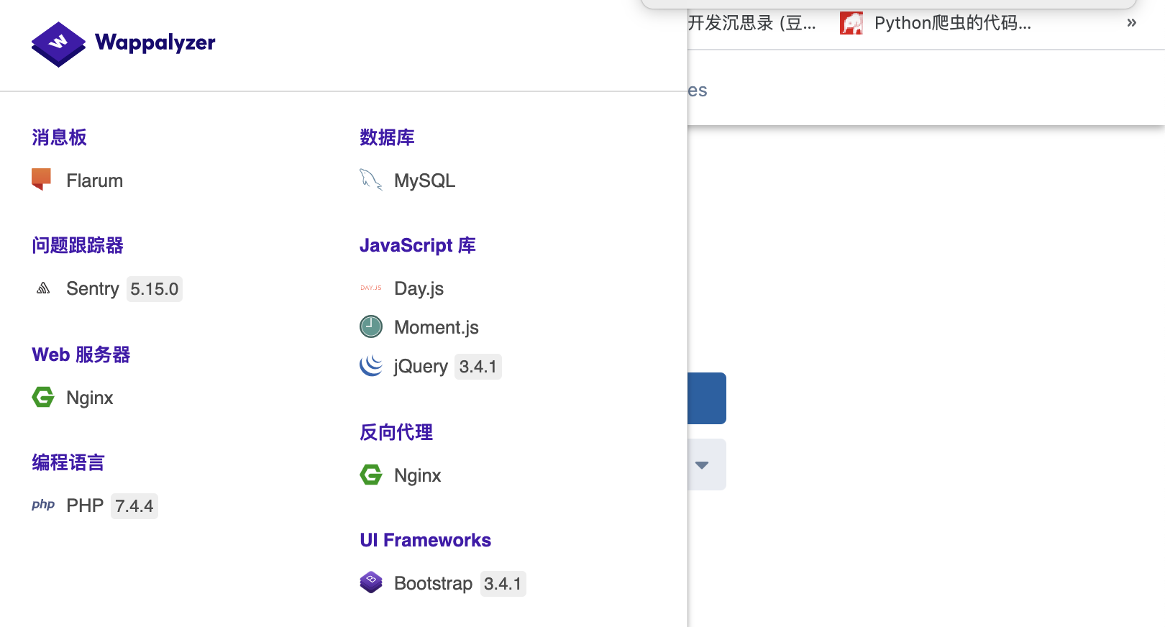Click the Flarum icon
1165x627 pixels.
coord(42,180)
